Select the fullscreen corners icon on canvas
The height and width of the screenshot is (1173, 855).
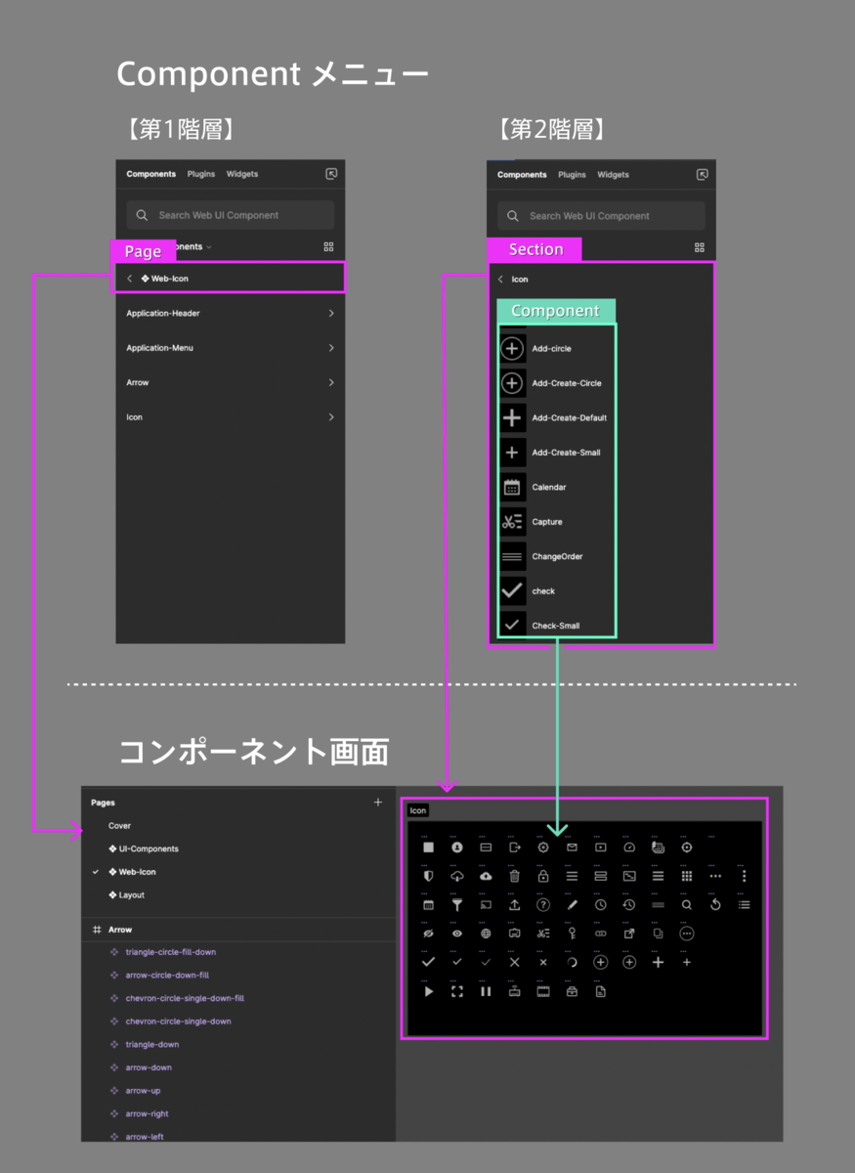(x=457, y=991)
